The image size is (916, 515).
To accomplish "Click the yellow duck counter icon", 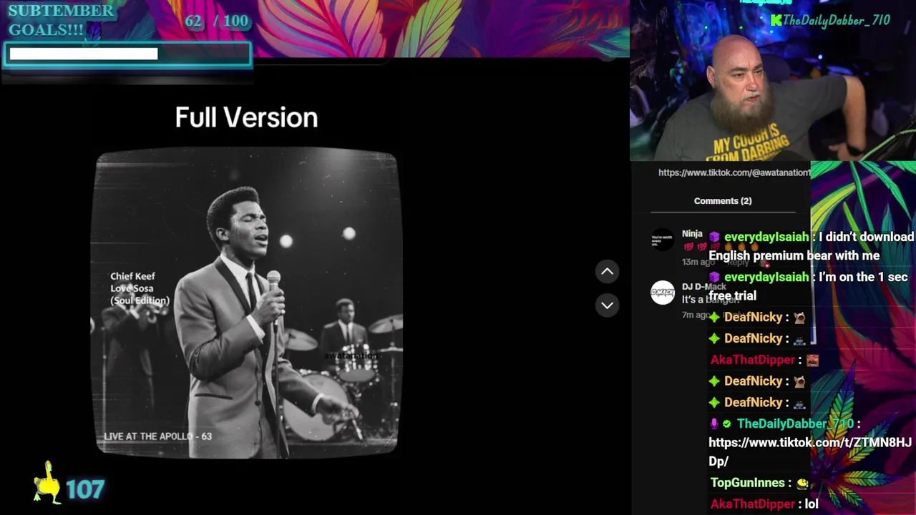I will [47, 484].
